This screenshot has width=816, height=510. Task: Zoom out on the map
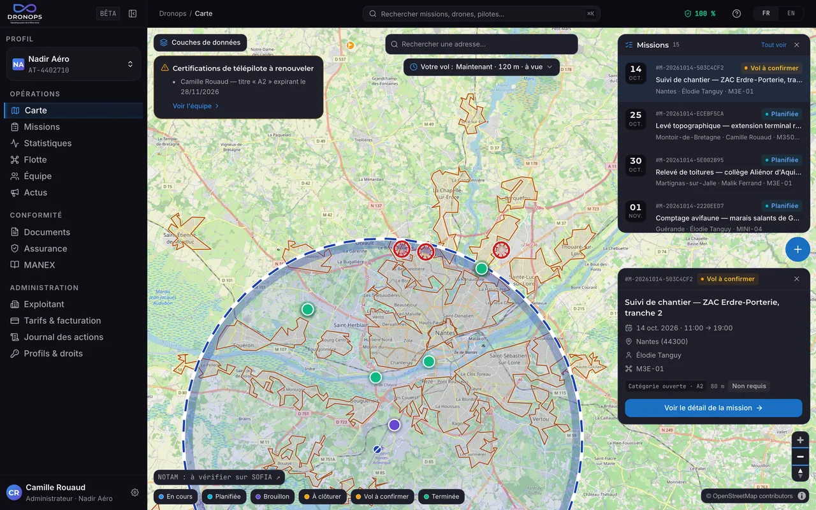pos(800,456)
